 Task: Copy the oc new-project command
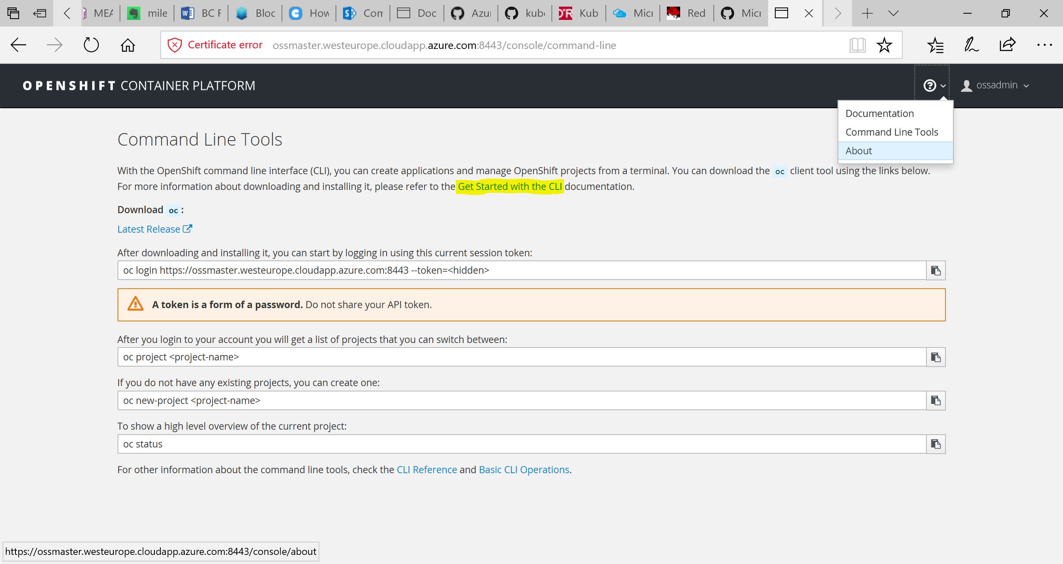(x=936, y=401)
